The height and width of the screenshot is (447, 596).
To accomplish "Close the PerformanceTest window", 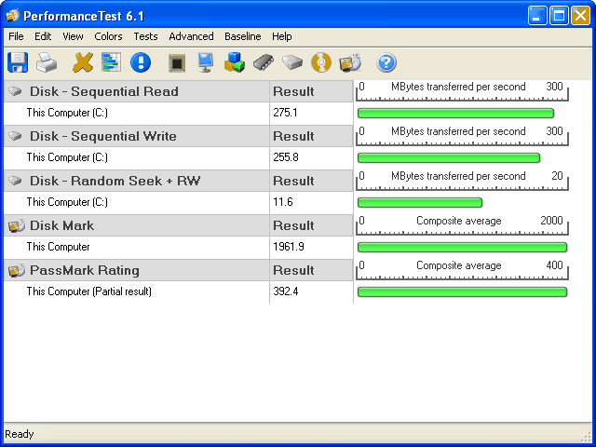I will [580, 16].
